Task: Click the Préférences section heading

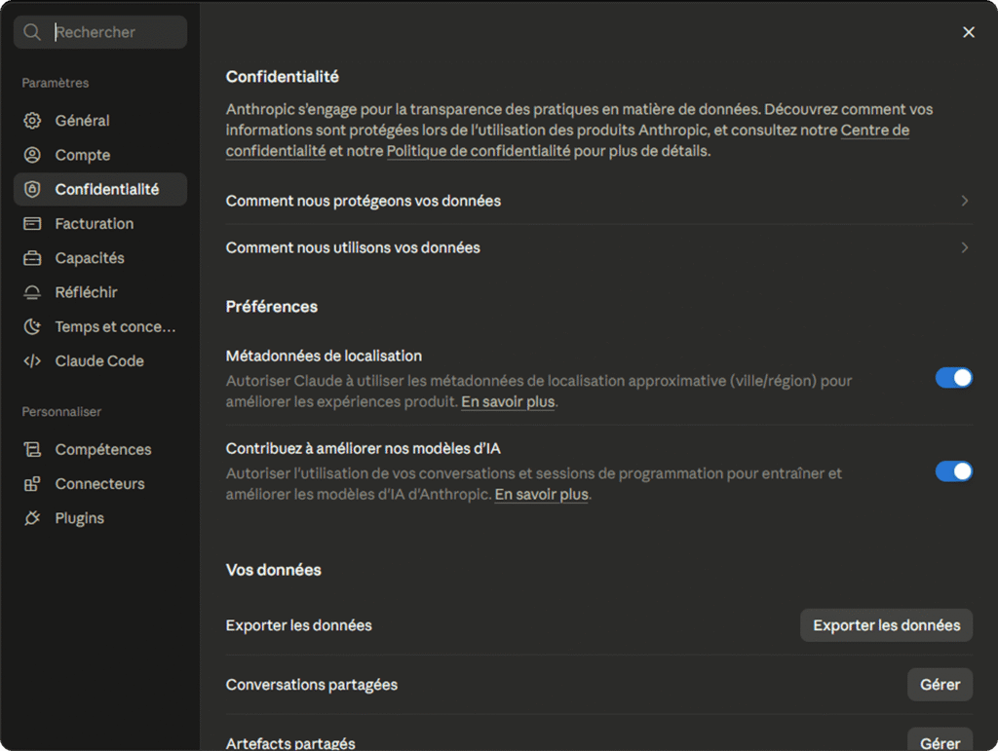Action: [272, 307]
